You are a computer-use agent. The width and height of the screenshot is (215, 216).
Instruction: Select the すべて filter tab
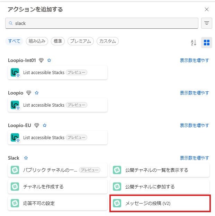pyautogui.click(x=14, y=41)
